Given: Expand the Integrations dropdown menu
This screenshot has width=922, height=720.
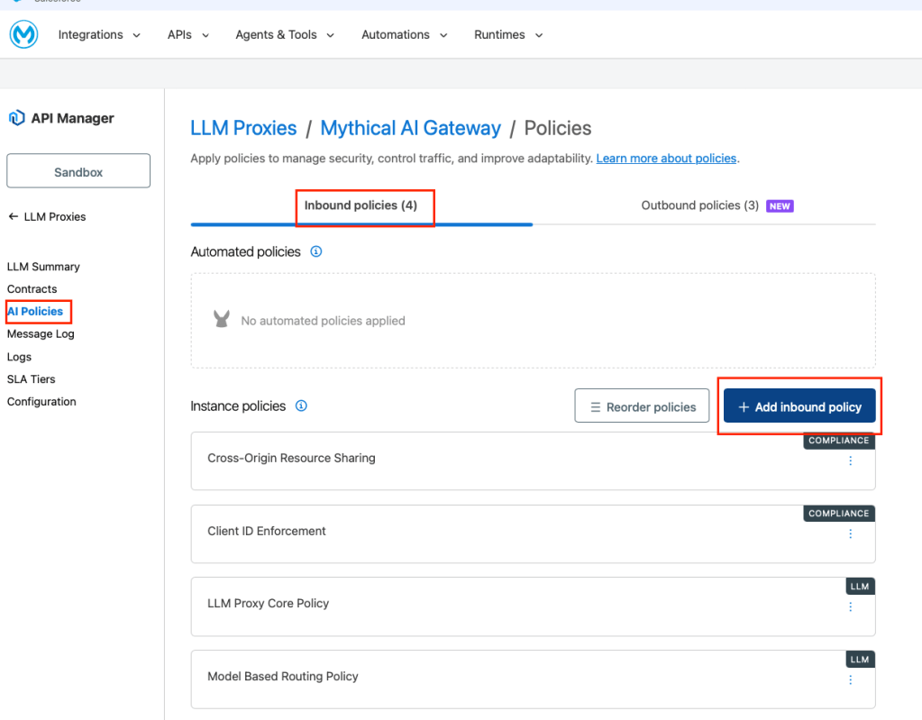Looking at the screenshot, I should pyautogui.click(x=99, y=35).
